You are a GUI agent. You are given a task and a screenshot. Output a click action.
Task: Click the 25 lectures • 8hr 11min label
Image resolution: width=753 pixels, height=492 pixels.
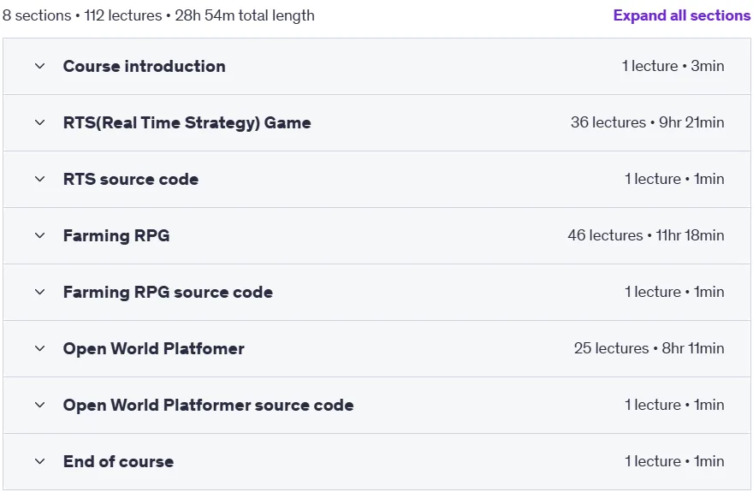pyautogui.click(x=649, y=348)
